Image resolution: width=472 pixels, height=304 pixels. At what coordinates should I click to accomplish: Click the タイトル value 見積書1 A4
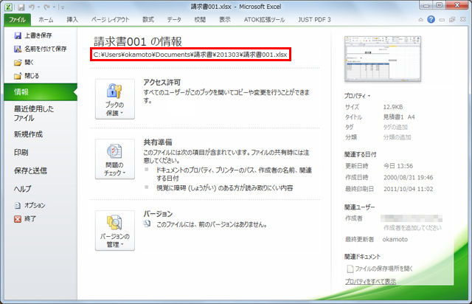(399, 117)
